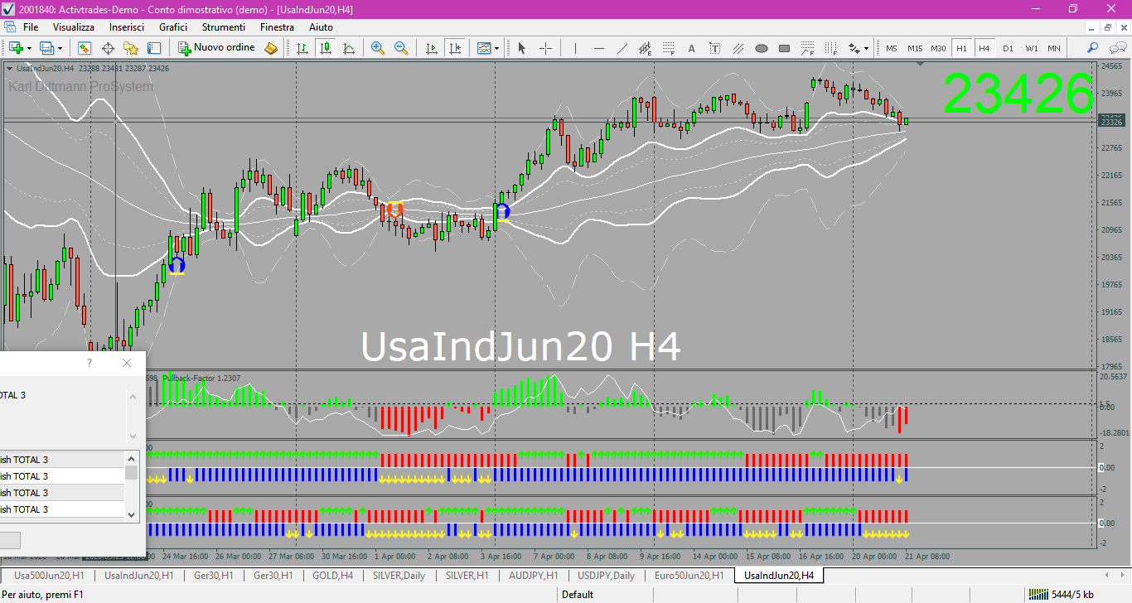Switch timeframe to M30
Viewport: 1132px width, 603px height.
coord(938,48)
